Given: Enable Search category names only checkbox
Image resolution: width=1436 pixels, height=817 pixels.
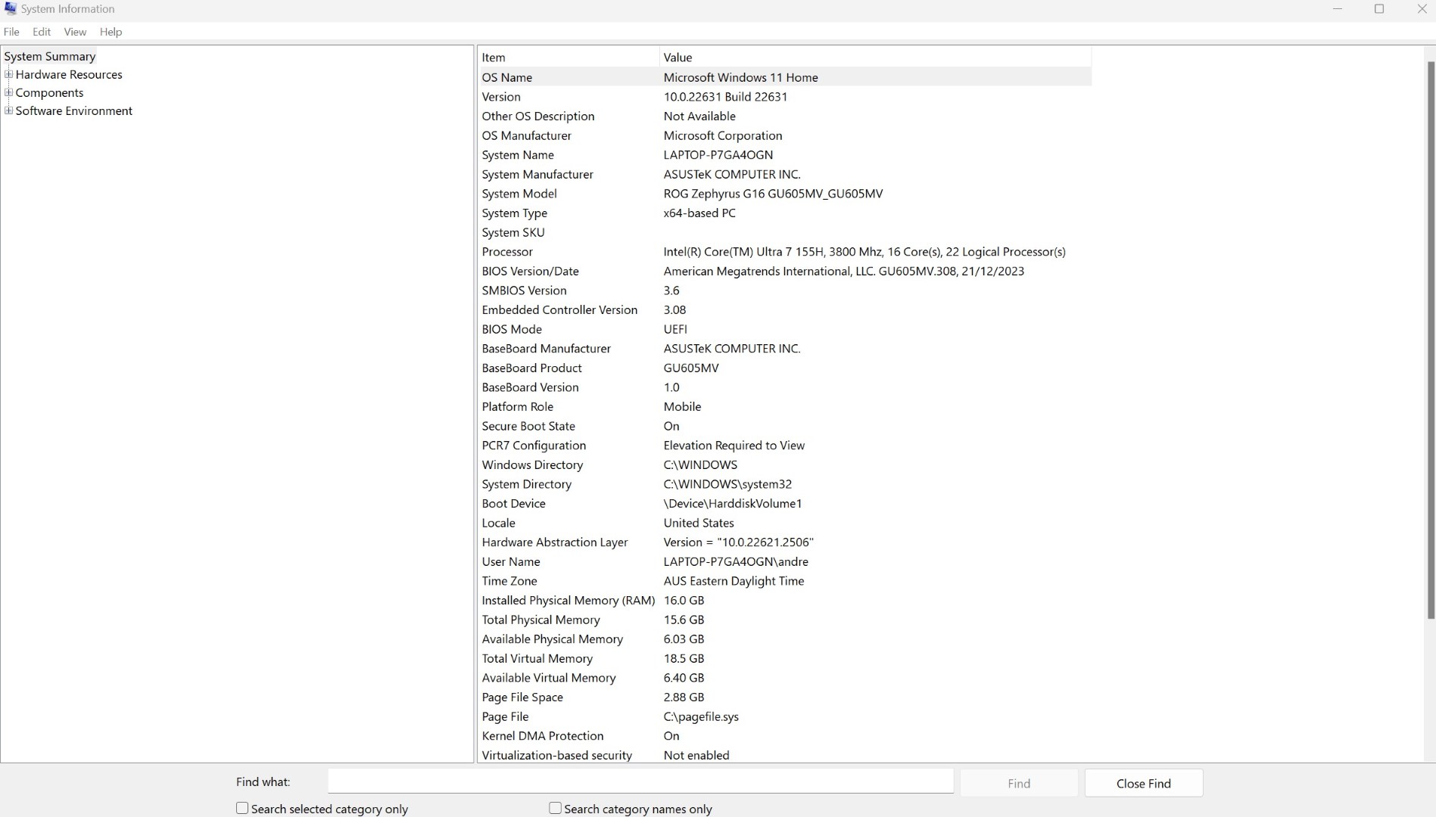Looking at the screenshot, I should 555,808.
